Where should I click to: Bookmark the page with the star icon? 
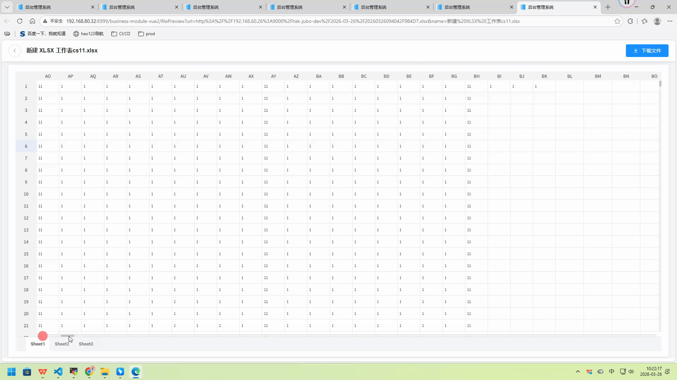tap(617, 21)
